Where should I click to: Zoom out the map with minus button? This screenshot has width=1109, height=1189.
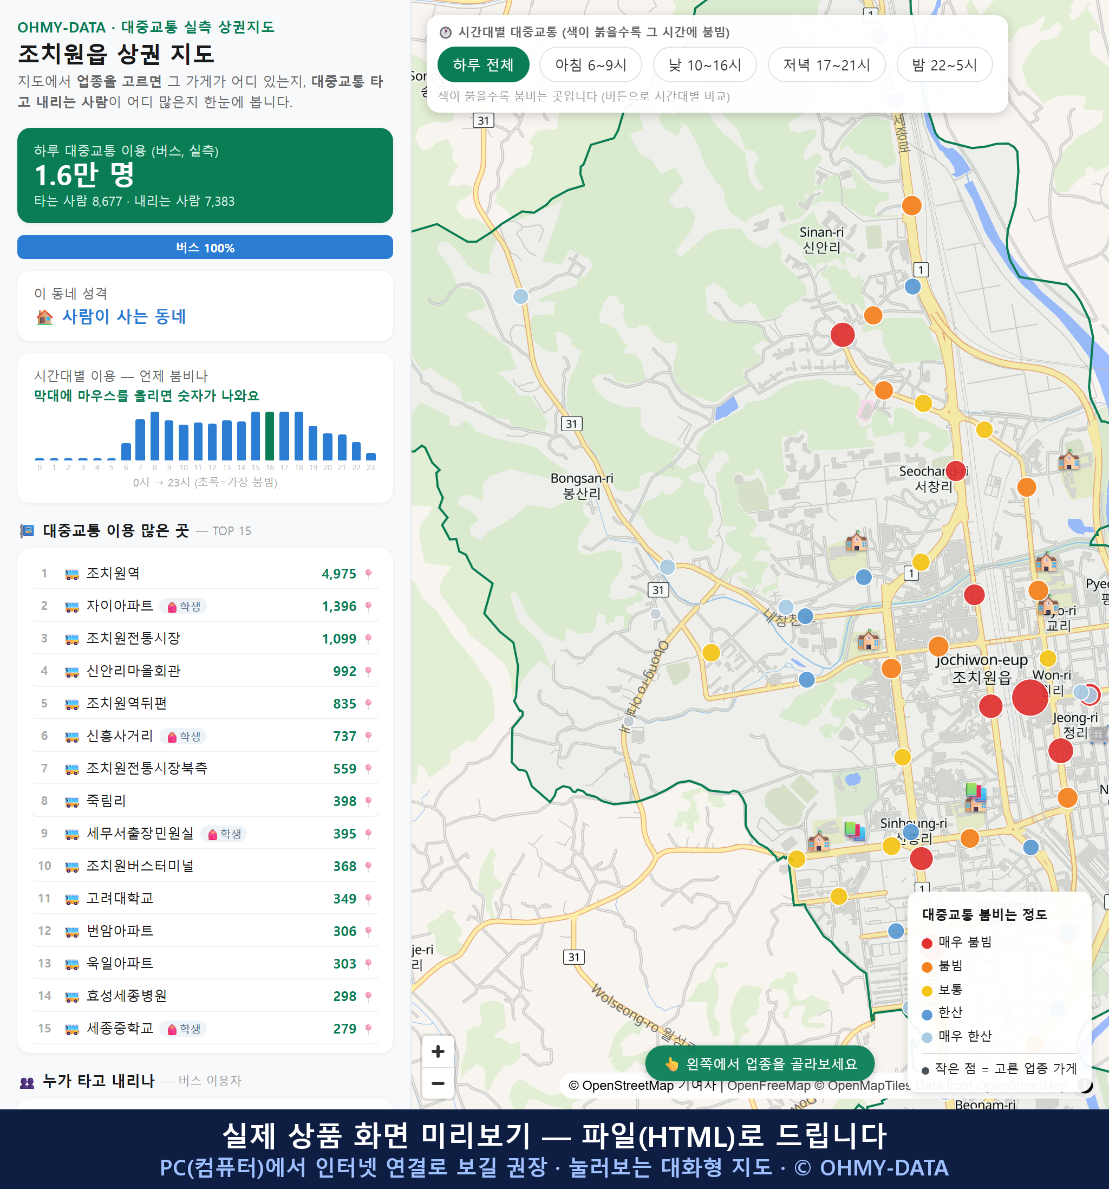(438, 1083)
